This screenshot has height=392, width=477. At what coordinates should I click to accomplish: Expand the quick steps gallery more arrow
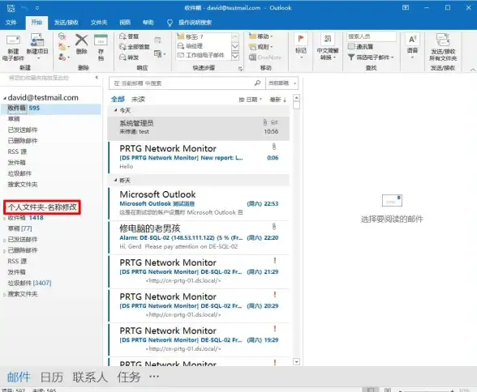click(235, 57)
